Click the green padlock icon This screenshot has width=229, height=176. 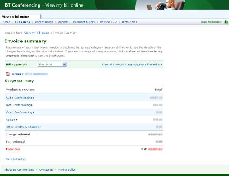coord(226,22)
